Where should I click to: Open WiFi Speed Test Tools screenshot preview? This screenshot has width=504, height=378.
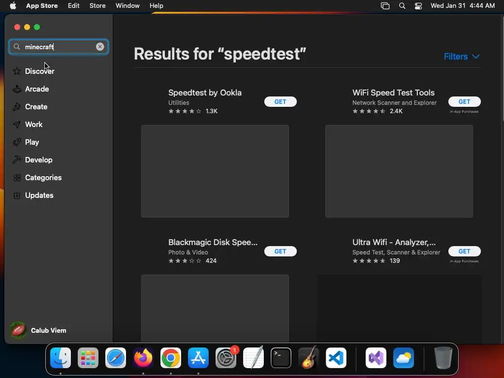399,171
